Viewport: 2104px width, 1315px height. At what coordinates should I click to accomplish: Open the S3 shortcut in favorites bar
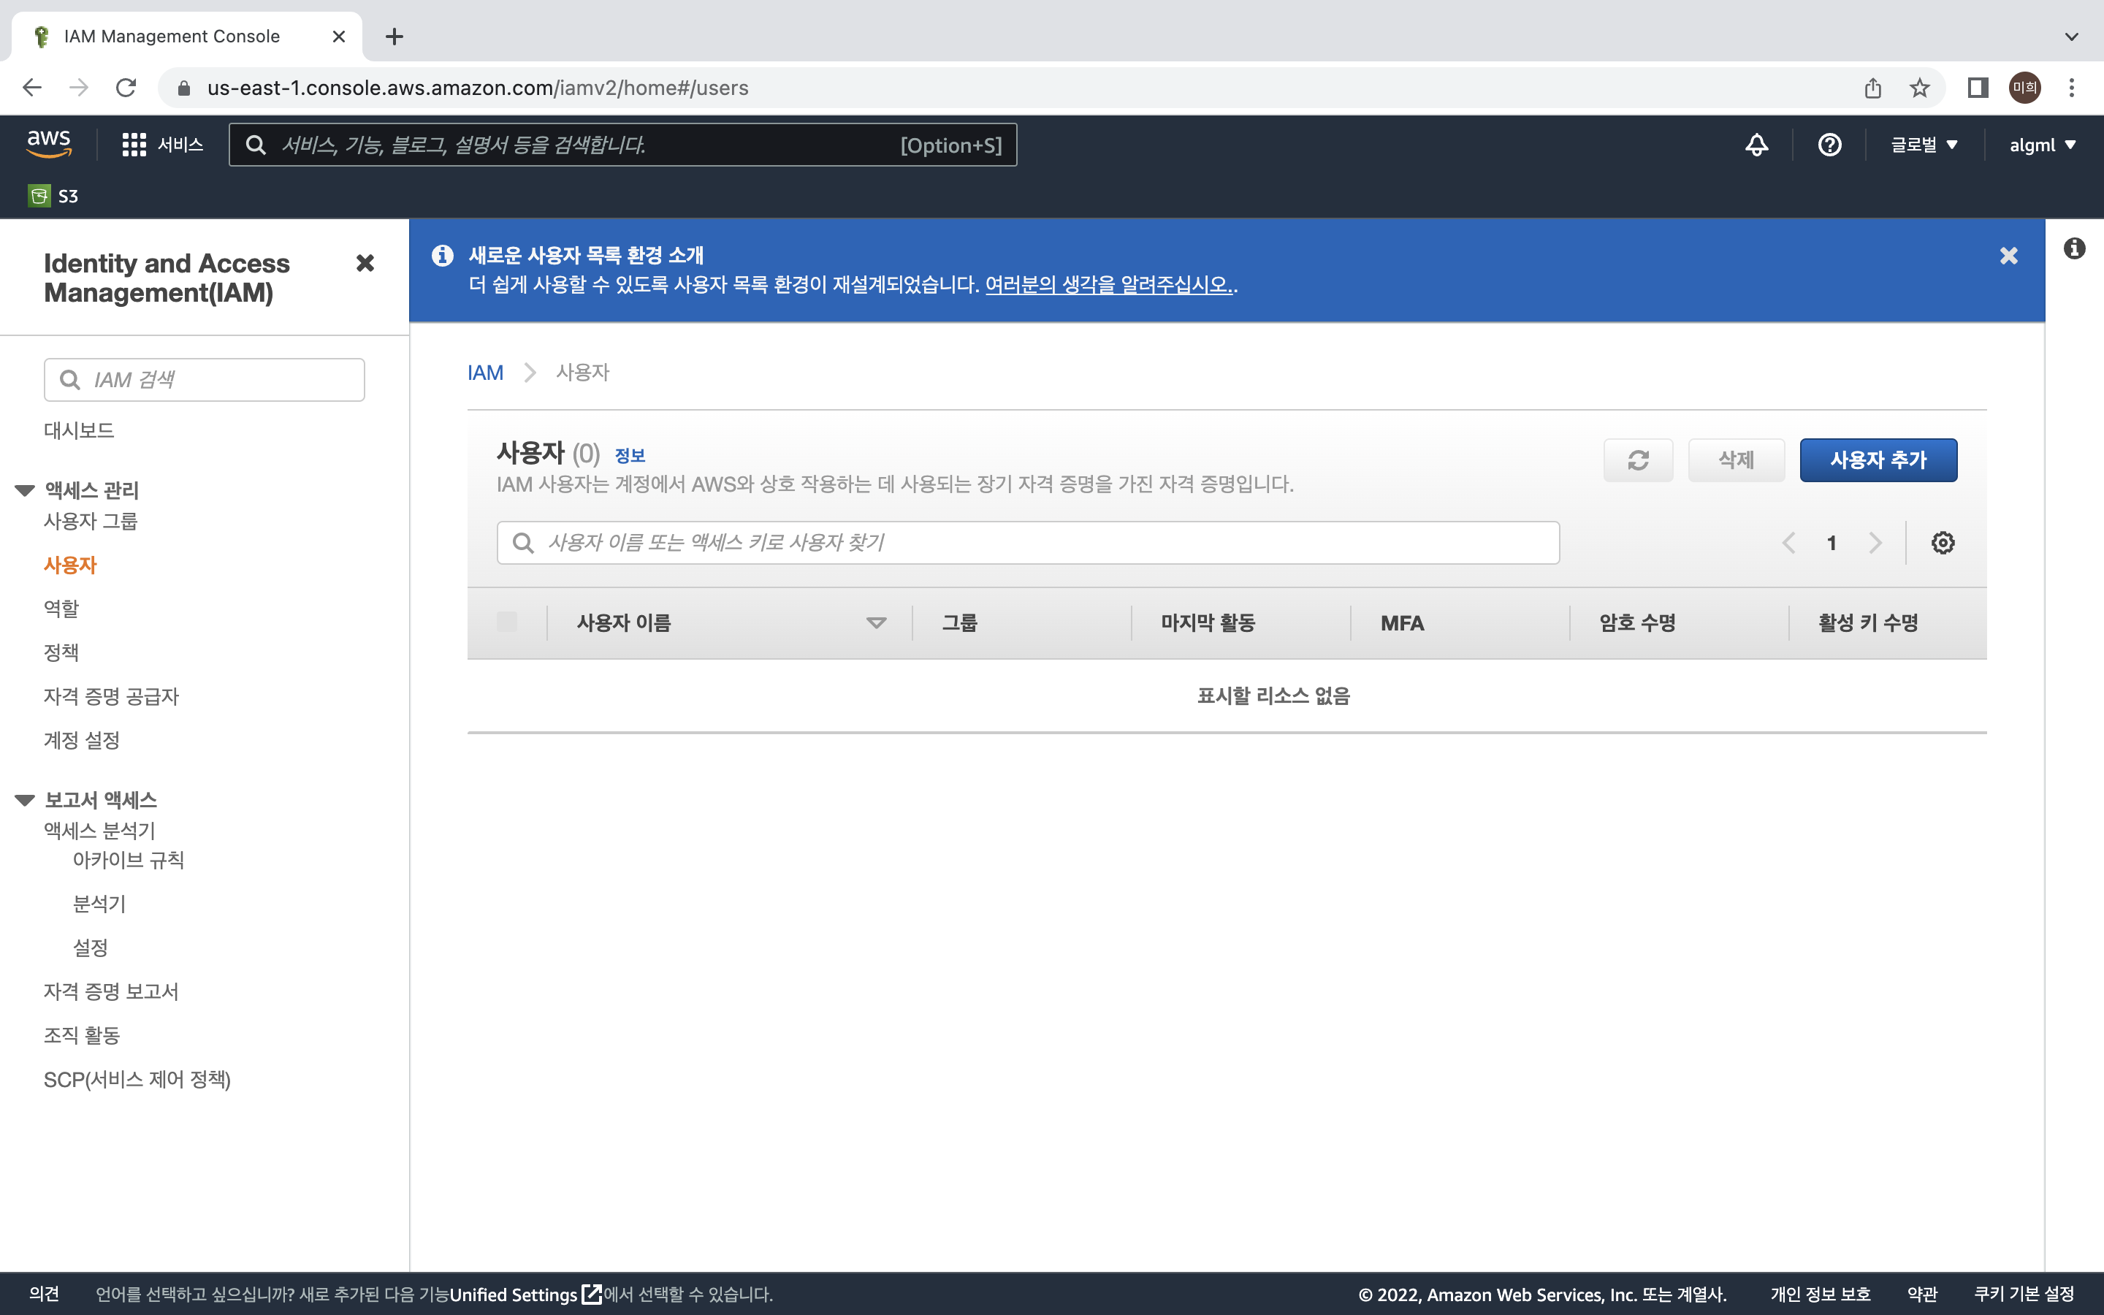pyautogui.click(x=54, y=196)
